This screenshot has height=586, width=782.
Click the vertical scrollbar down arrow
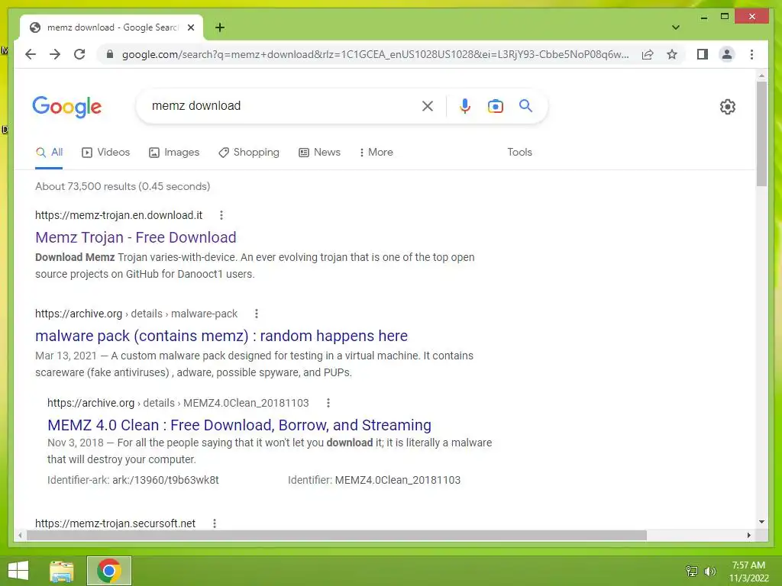click(761, 522)
